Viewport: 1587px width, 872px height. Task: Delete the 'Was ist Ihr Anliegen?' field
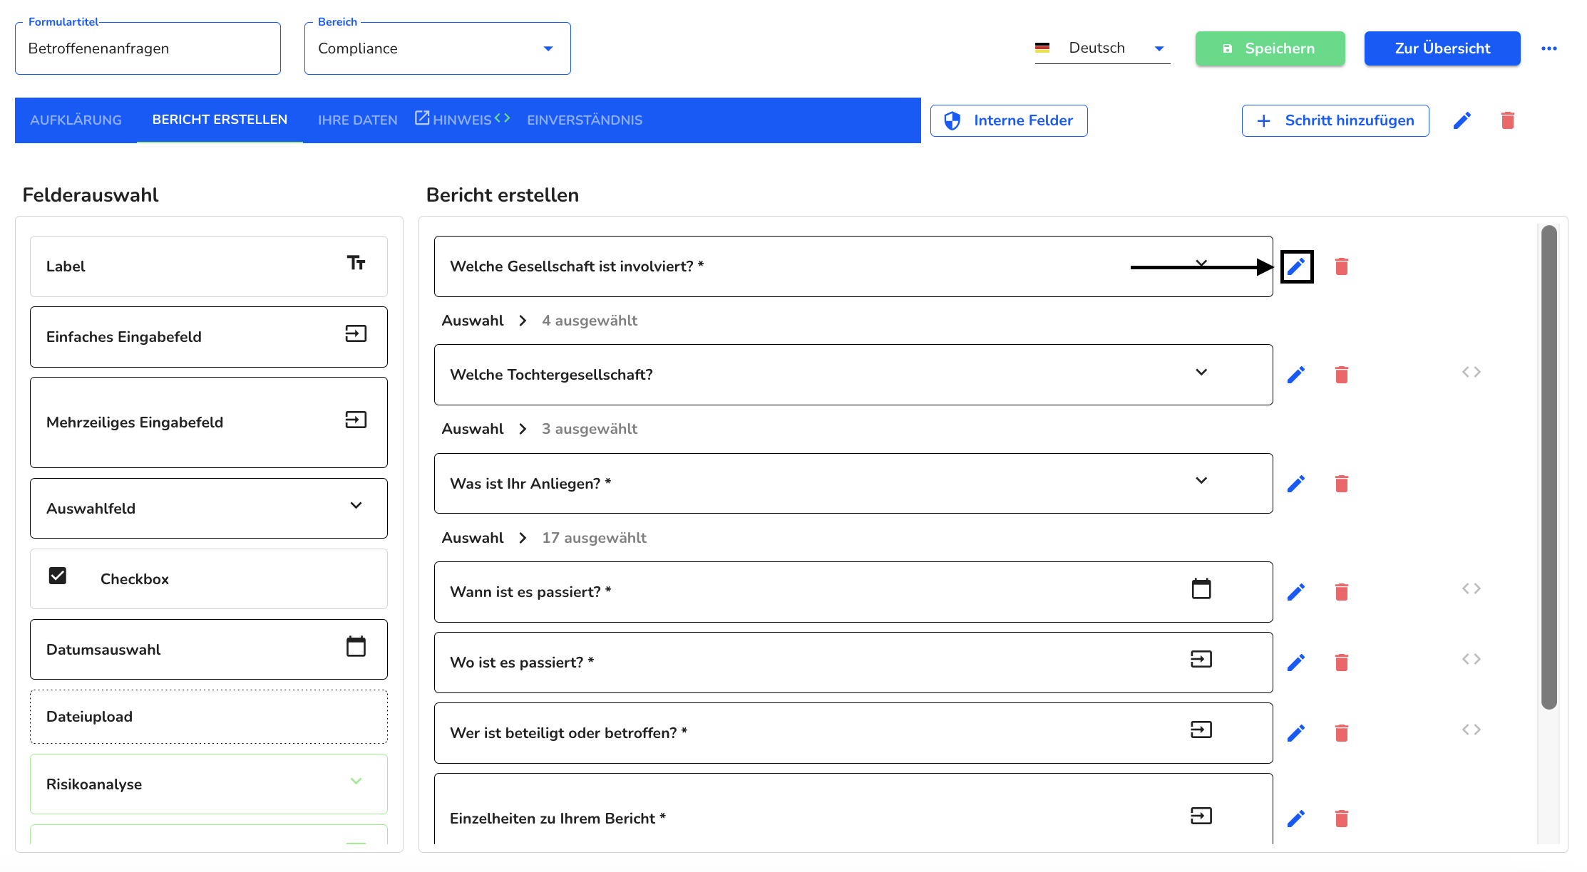[1341, 484]
